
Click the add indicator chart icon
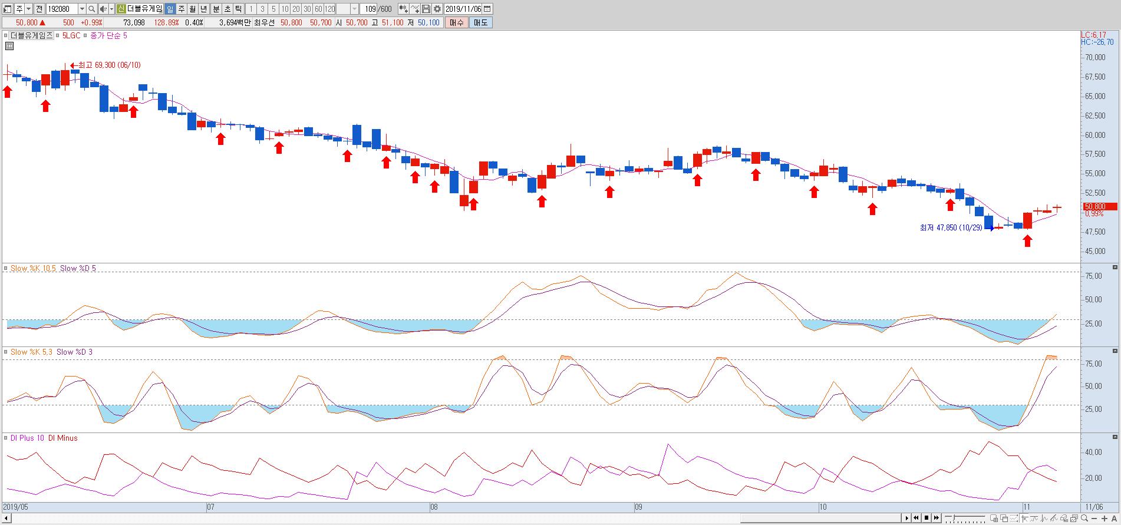pyautogui.click(x=404, y=9)
